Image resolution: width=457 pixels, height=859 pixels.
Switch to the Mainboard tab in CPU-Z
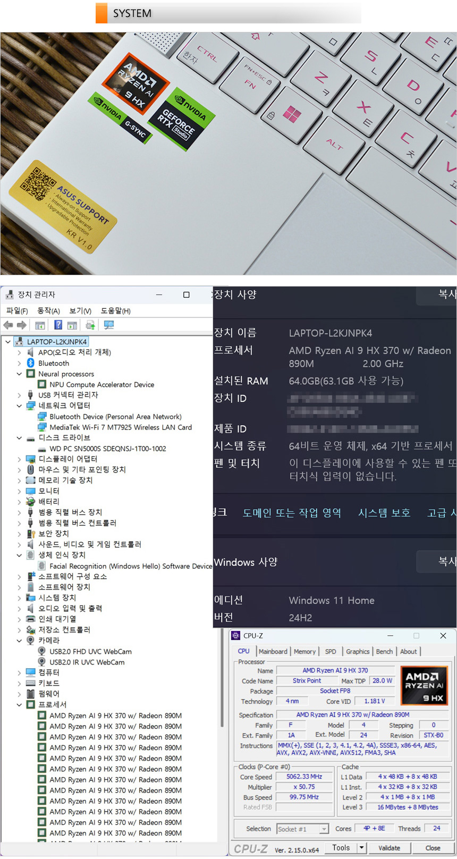pyautogui.click(x=273, y=651)
